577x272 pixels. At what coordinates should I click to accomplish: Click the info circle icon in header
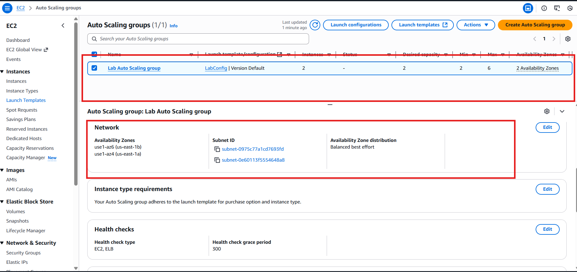coord(544,8)
